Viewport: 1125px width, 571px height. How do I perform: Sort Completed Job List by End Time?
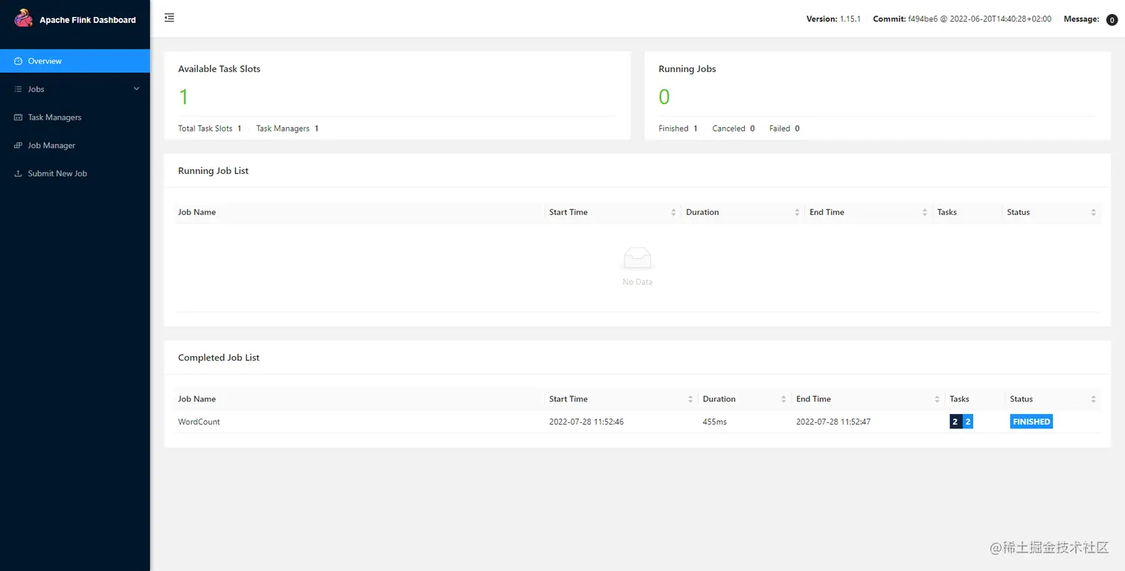(x=937, y=399)
